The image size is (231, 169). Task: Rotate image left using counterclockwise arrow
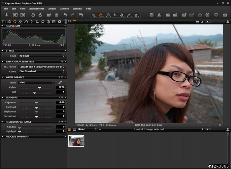(33, 15)
